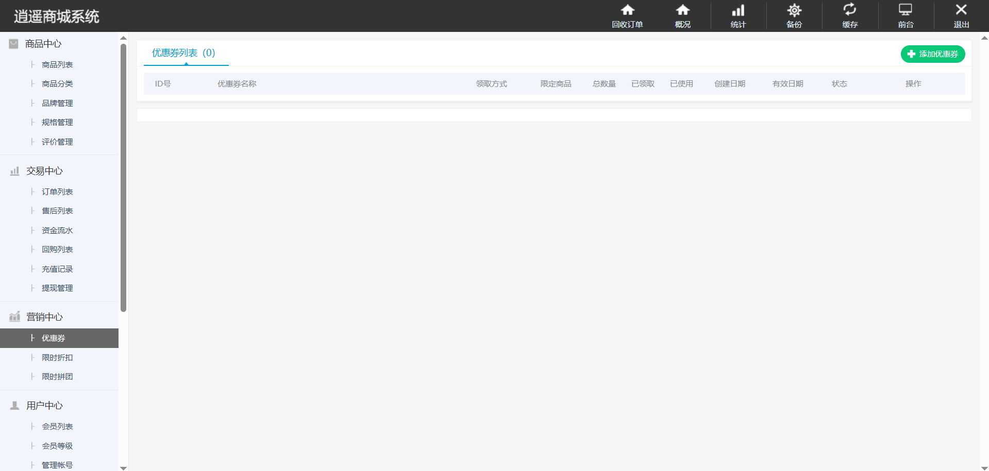Image resolution: width=989 pixels, height=471 pixels.
Task: Collapse the 商品中心 section
Action: (x=43, y=44)
